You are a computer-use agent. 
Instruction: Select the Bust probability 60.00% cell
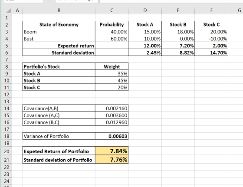pos(112,39)
